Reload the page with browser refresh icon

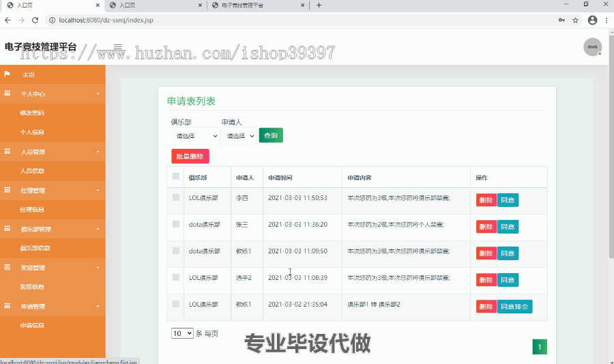[x=35, y=20]
